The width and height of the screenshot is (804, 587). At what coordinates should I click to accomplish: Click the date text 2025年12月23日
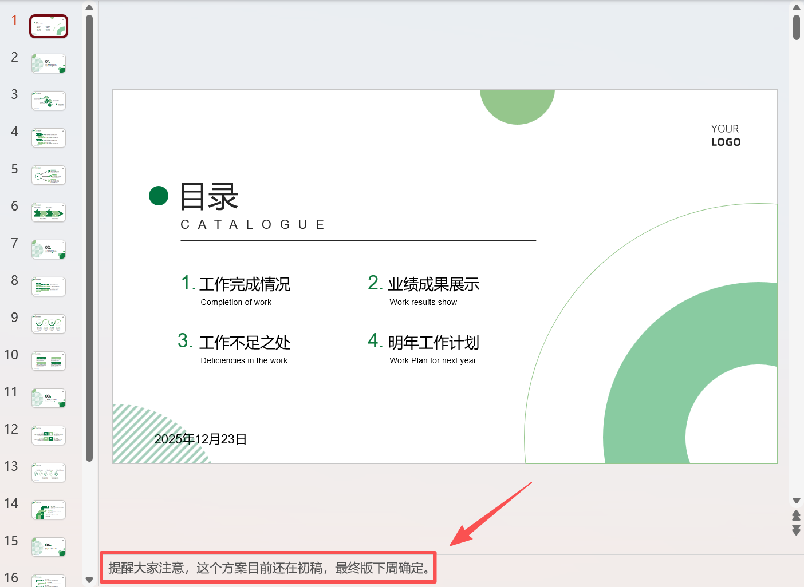point(200,439)
